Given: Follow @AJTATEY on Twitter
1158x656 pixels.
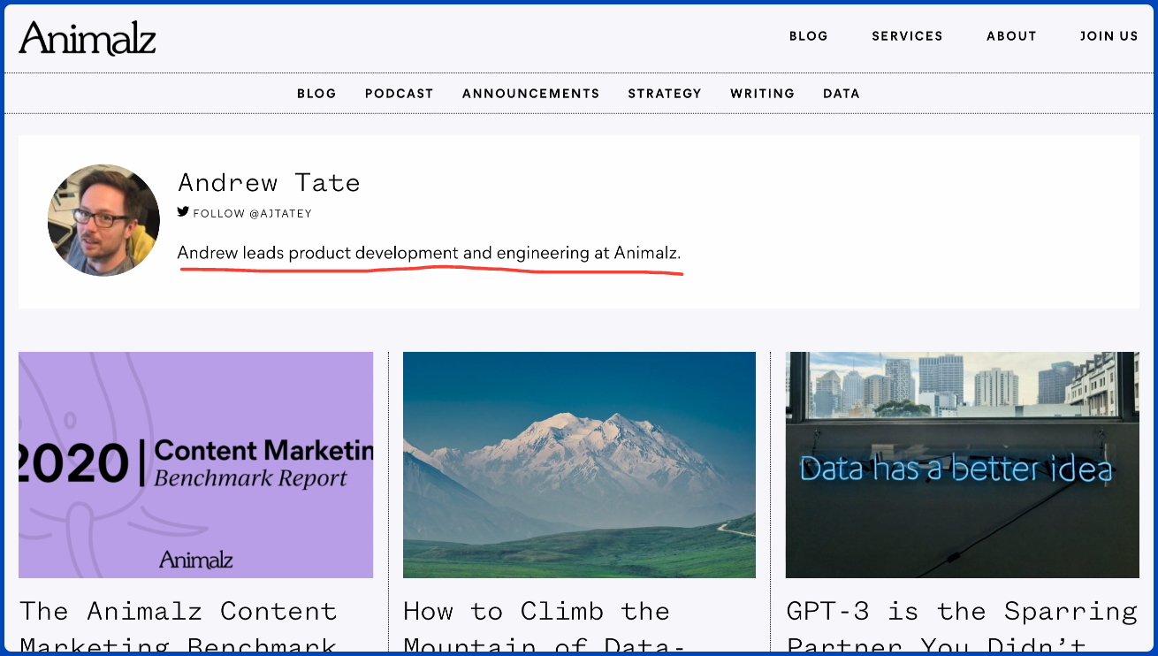Looking at the screenshot, I should (252, 213).
